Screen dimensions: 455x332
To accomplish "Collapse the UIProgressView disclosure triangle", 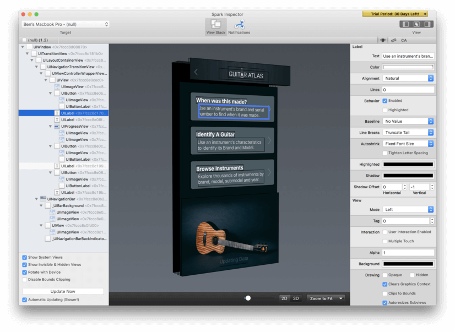I will 51,127.
